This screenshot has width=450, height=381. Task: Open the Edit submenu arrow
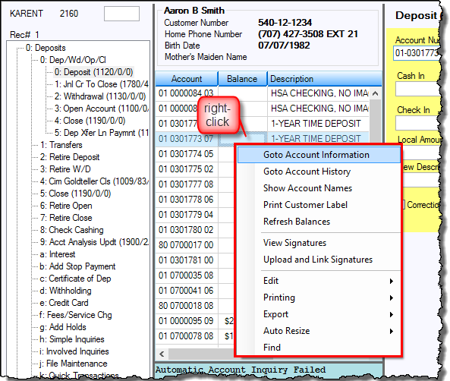pos(391,281)
